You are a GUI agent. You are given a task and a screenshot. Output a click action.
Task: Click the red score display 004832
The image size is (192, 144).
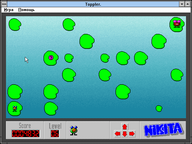(26, 133)
